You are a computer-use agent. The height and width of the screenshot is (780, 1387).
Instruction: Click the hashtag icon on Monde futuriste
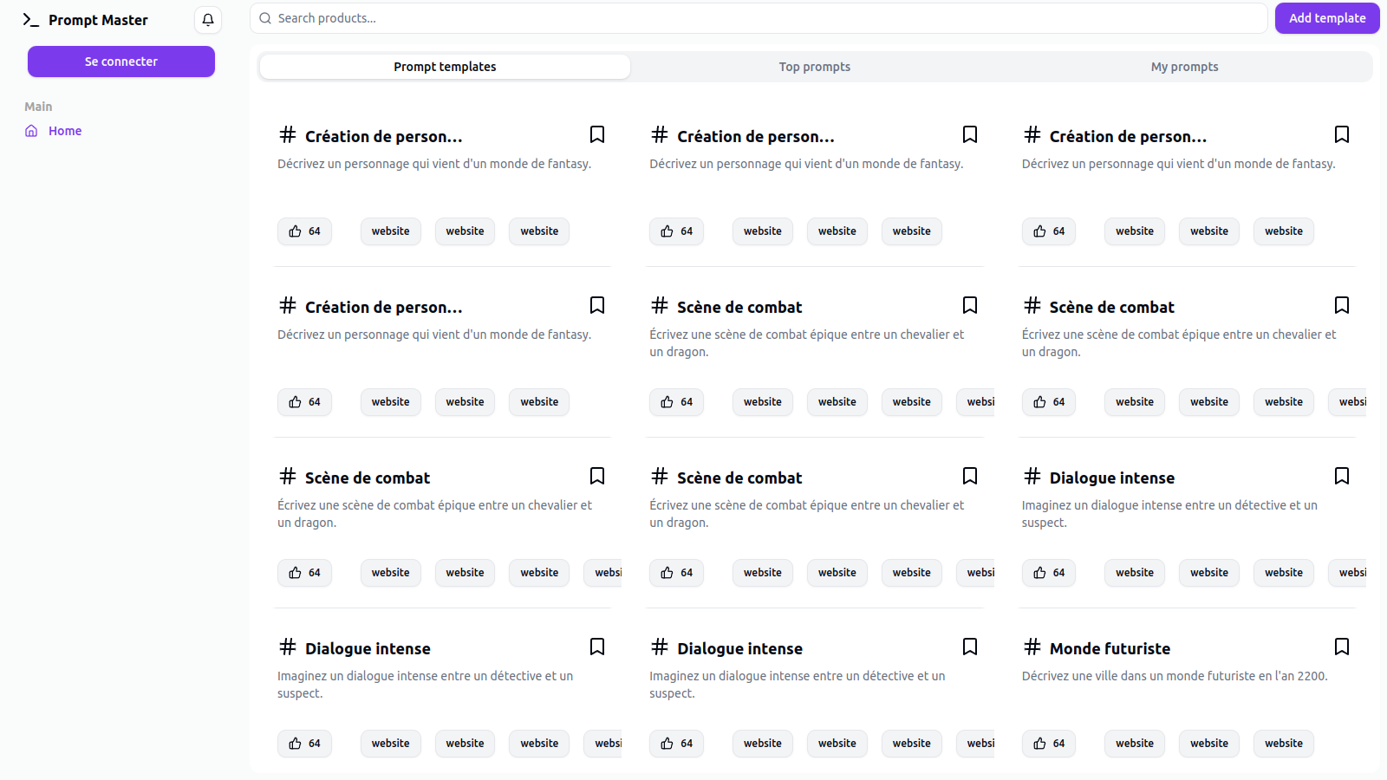click(1032, 647)
